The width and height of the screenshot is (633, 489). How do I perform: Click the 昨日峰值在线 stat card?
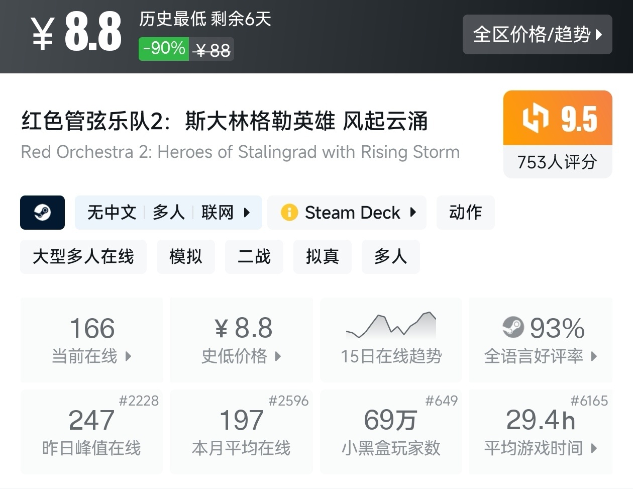click(91, 432)
